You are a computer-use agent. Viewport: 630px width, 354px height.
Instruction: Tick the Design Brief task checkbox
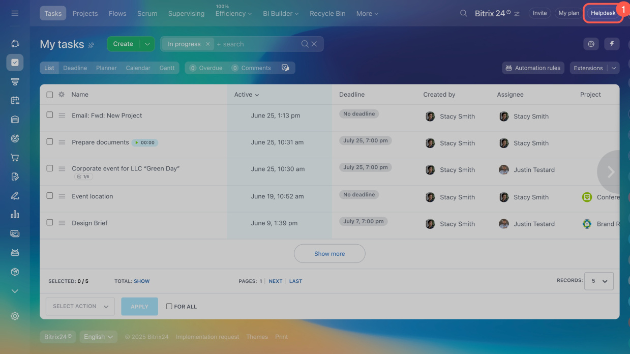coord(50,222)
